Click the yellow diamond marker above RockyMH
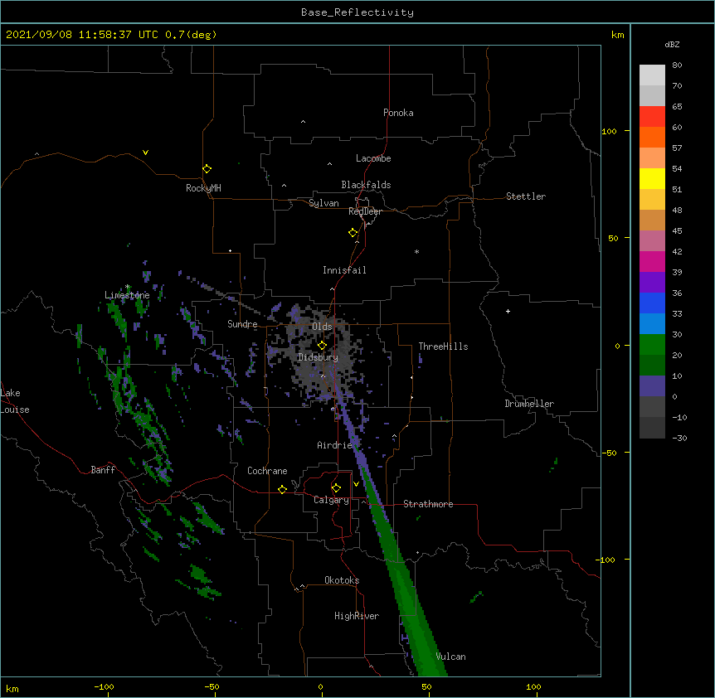The width and height of the screenshot is (715, 698). pyautogui.click(x=207, y=168)
